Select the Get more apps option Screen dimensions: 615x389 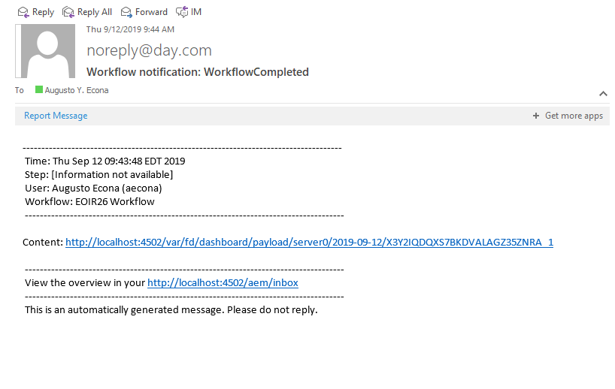(574, 116)
